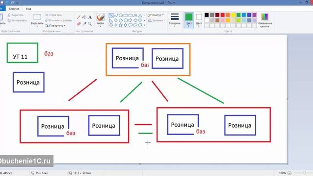Choose the Down arrow shape
The height and width of the screenshot is (176, 313).
click(x=111, y=25)
